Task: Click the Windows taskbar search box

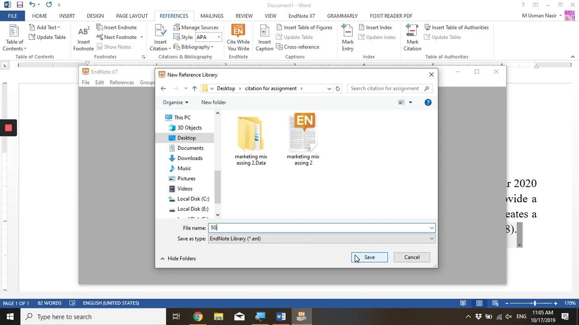Action: [93, 316]
